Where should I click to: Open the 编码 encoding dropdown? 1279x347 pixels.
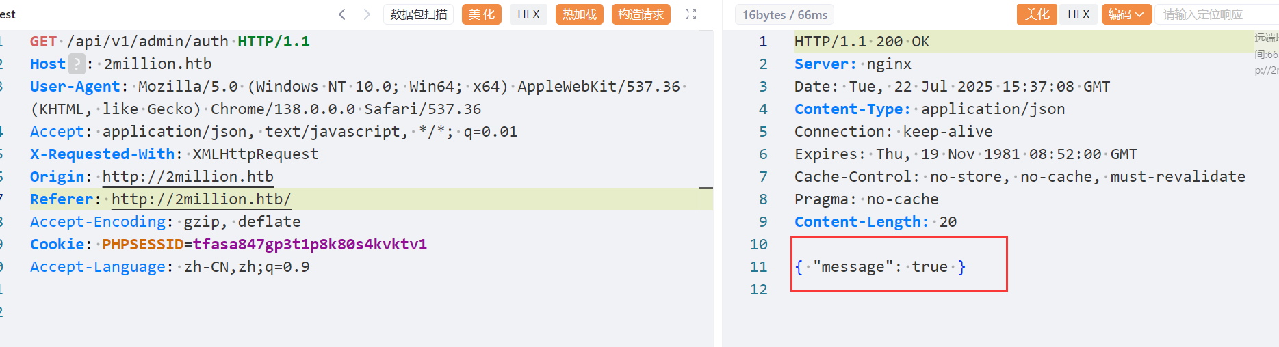[1126, 14]
